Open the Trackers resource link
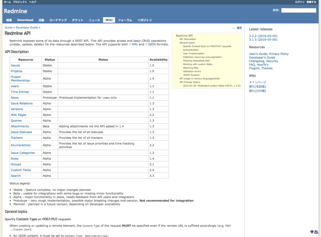Viewport: 321px width, 237px height. [x=16, y=138]
